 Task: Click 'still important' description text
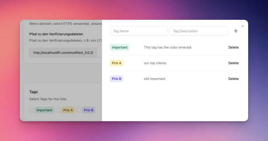click(155, 79)
